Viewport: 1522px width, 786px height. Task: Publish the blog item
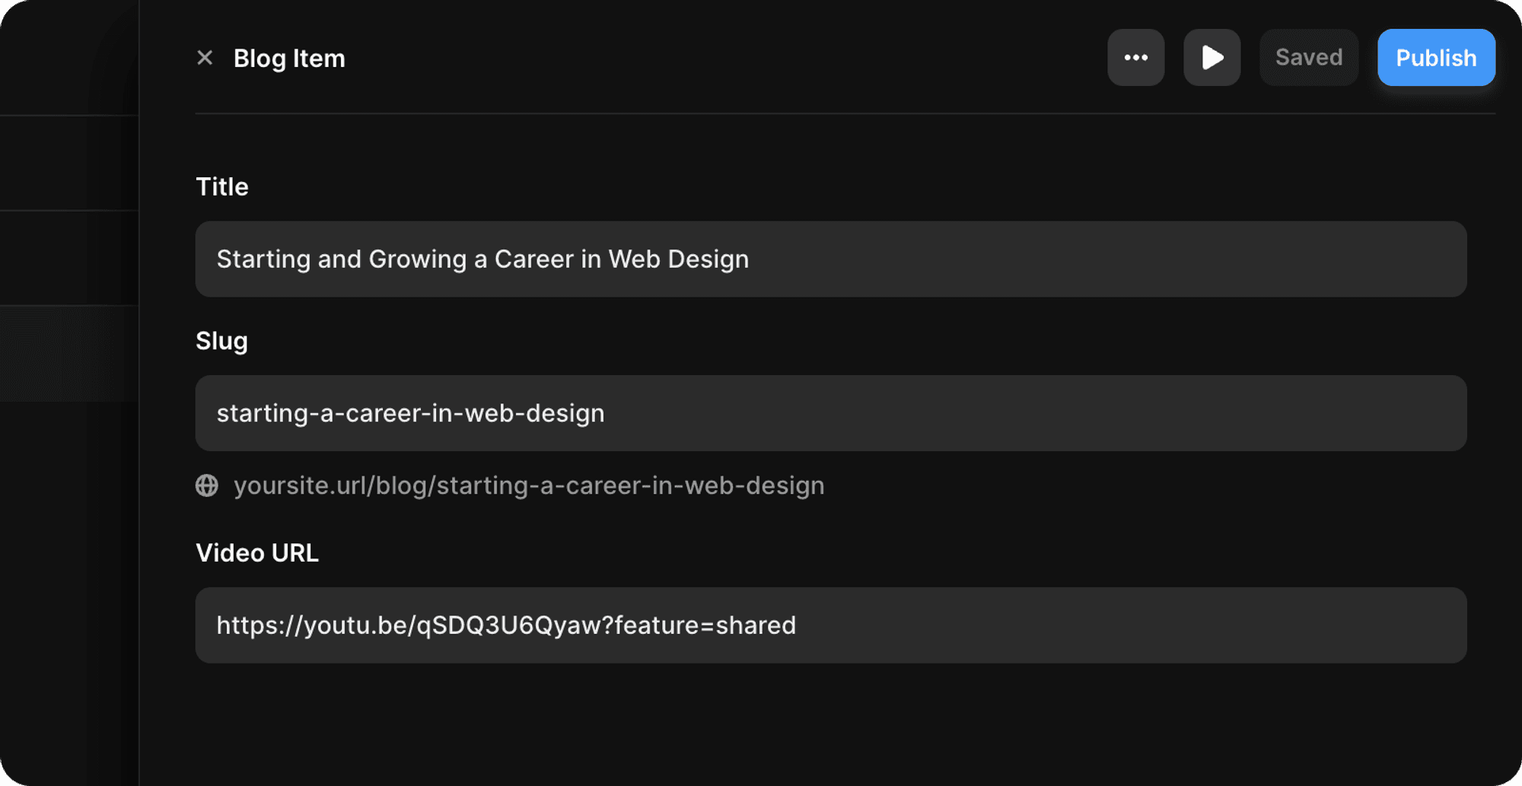(x=1435, y=58)
